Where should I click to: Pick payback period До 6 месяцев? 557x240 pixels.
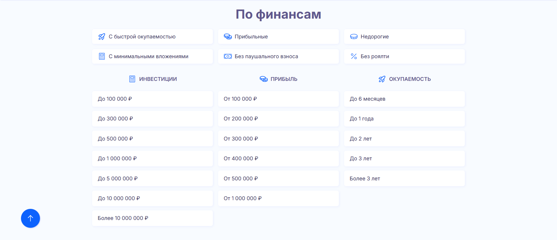(404, 99)
